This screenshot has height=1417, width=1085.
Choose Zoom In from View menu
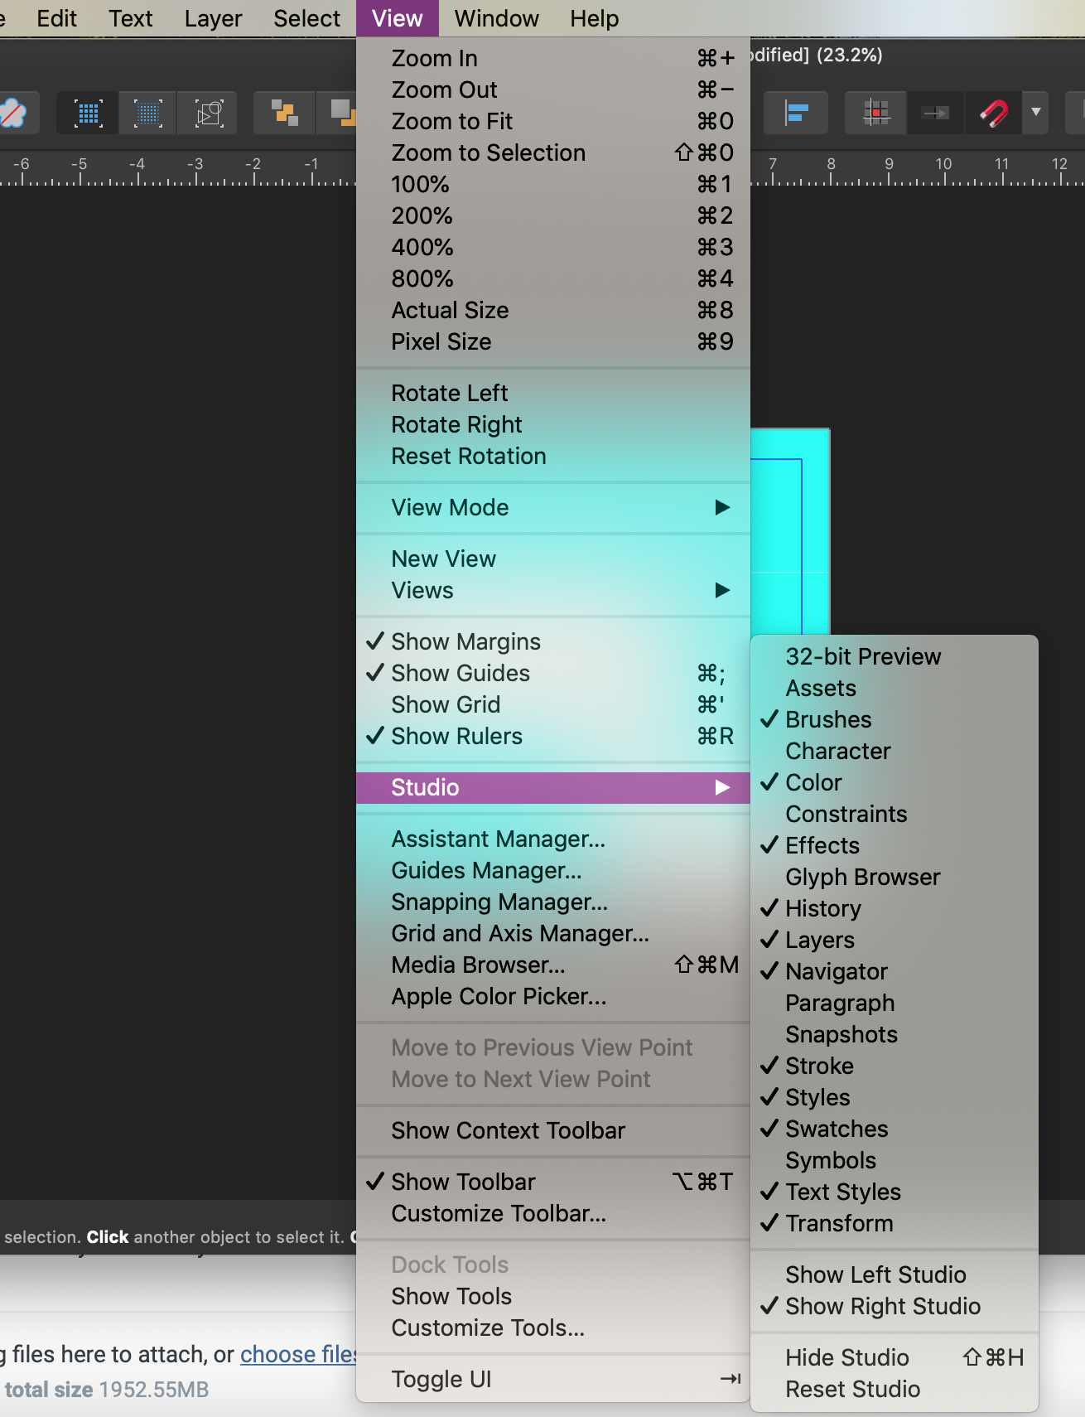553,58
